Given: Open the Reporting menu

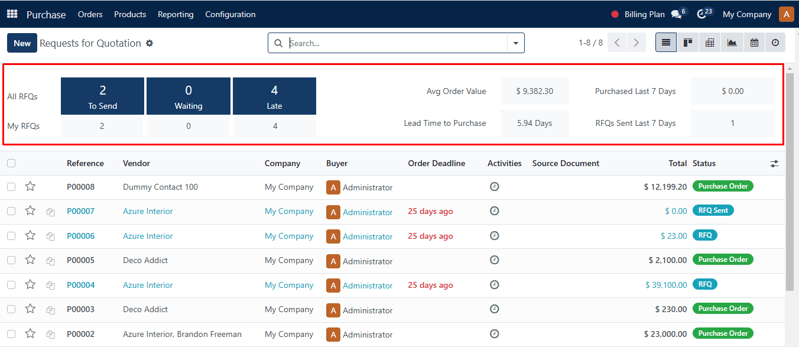Looking at the screenshot, I should coord(176,14).
